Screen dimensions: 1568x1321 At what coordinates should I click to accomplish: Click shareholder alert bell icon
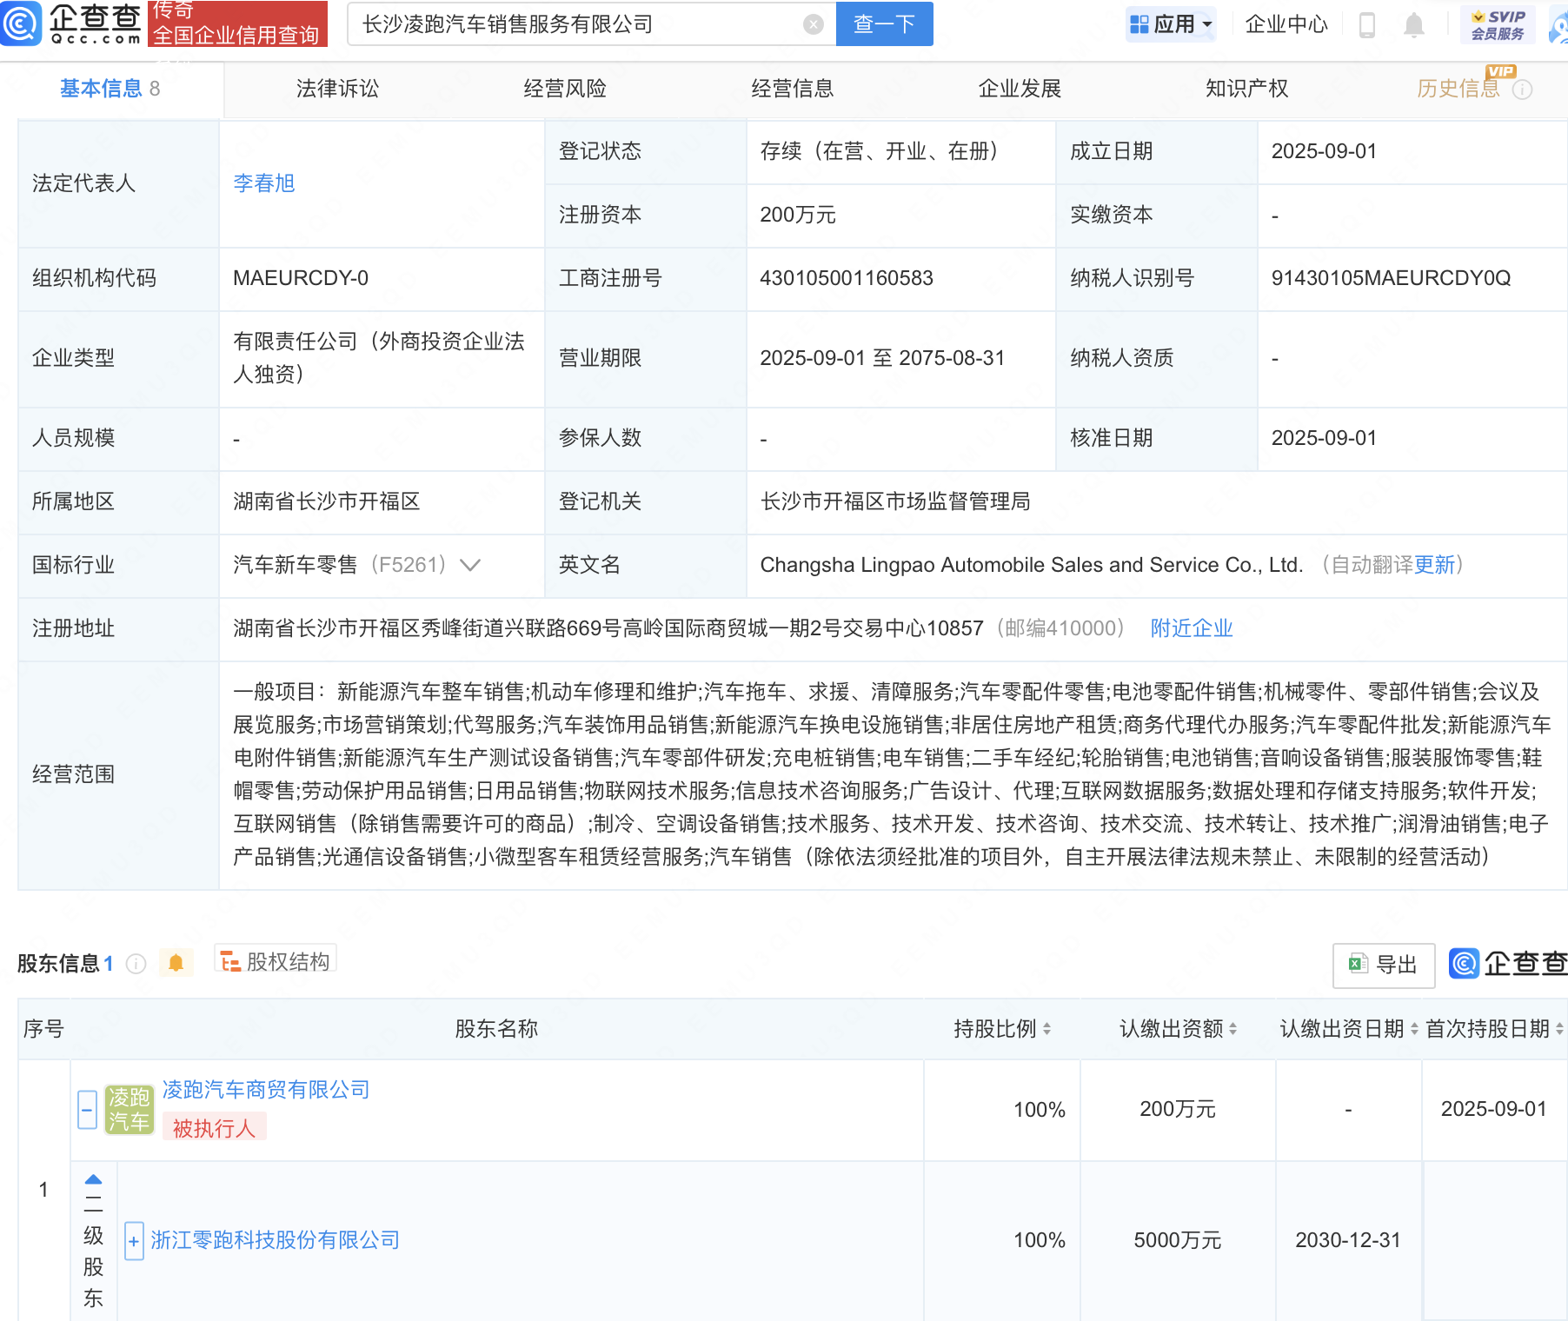tap(176, 963)
